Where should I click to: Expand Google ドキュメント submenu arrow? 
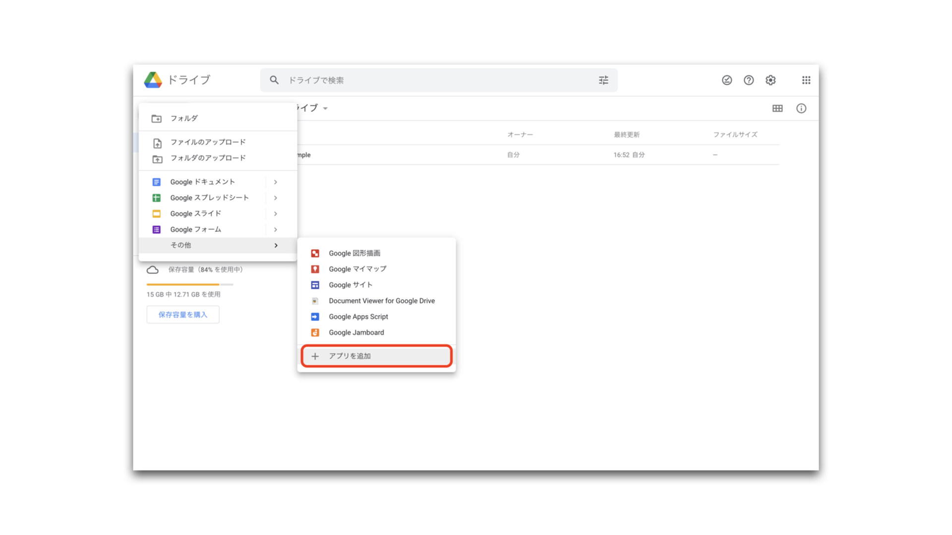[x=275, y=182]
